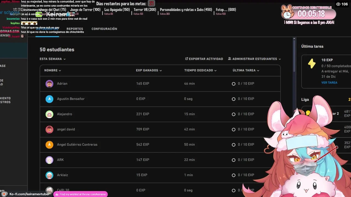Click angel david's avatar icon

[49, 129]
